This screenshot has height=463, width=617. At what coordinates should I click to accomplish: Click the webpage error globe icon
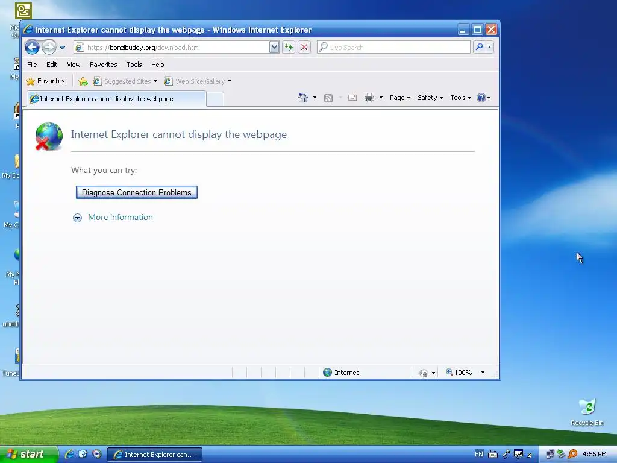point(49,136)
